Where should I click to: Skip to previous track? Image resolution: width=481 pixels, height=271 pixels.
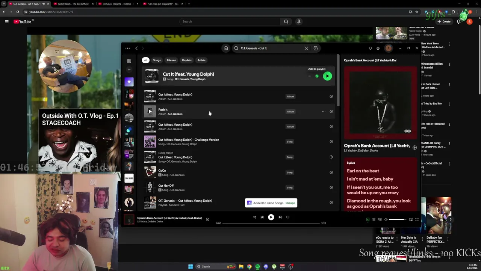click(x=262, y=217)
